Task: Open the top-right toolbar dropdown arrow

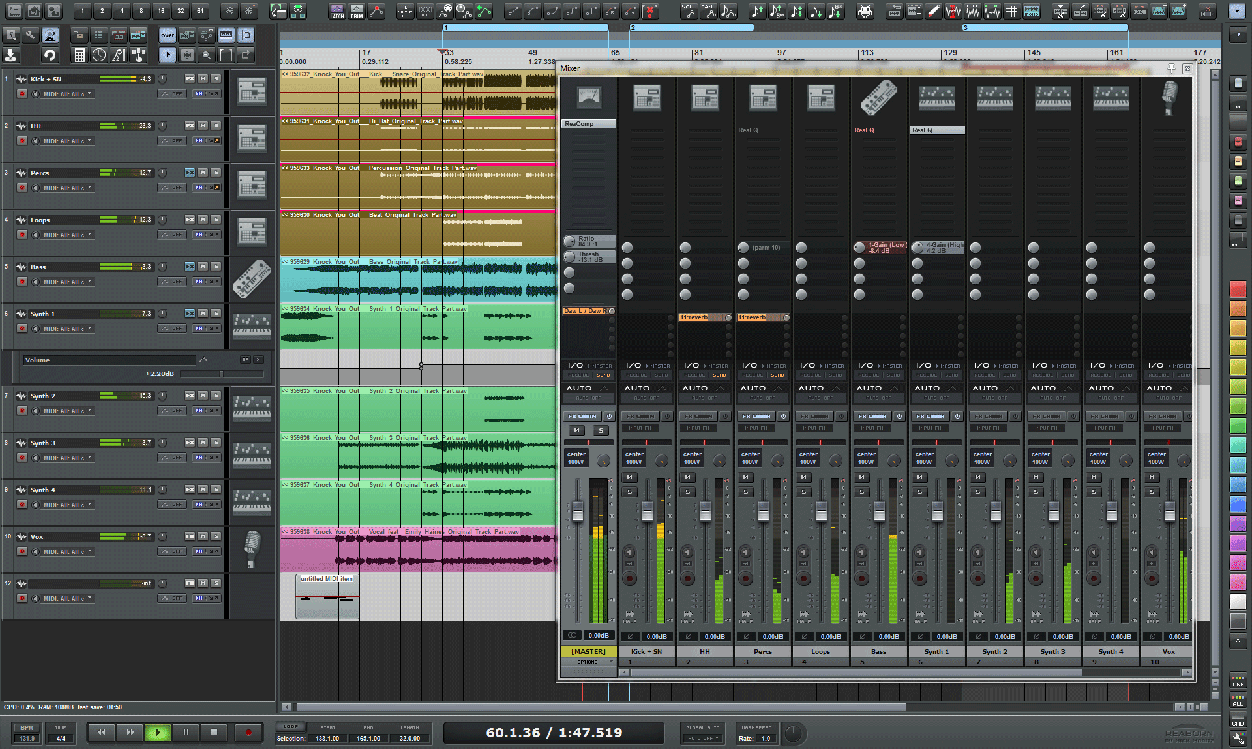Action: (x=1236, y=11)
